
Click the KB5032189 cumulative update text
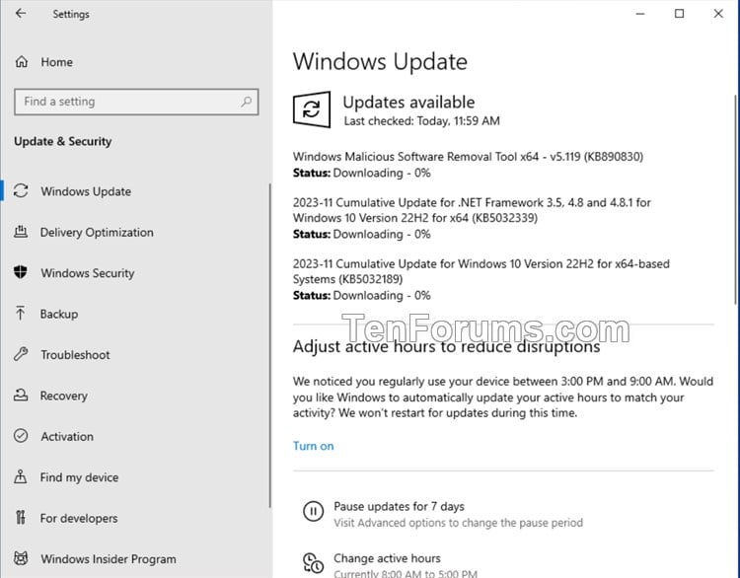[481, 271]
